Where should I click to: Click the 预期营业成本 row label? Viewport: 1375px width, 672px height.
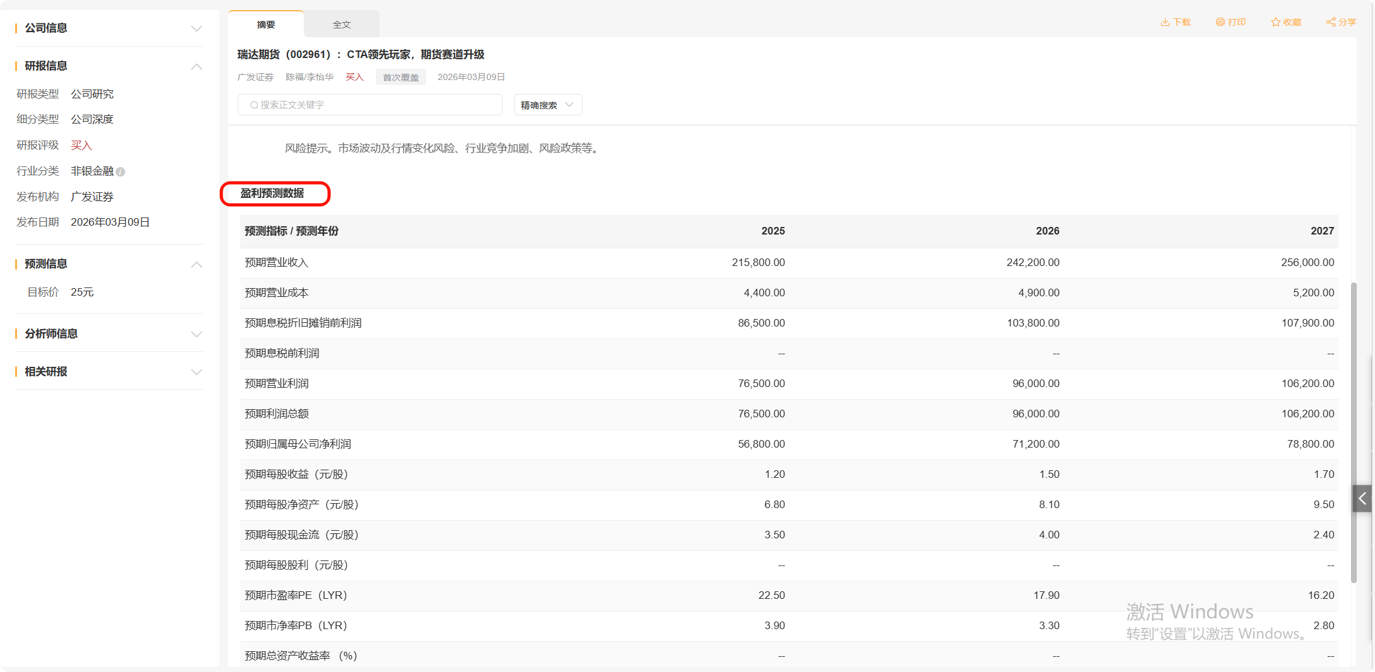[277, 293]
